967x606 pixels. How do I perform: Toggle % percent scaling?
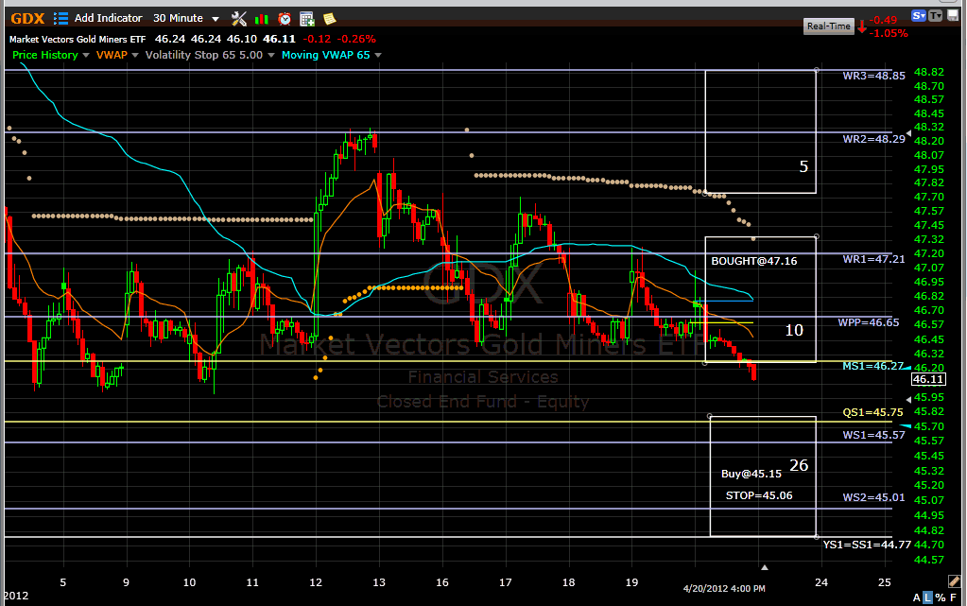coord(941,597)
